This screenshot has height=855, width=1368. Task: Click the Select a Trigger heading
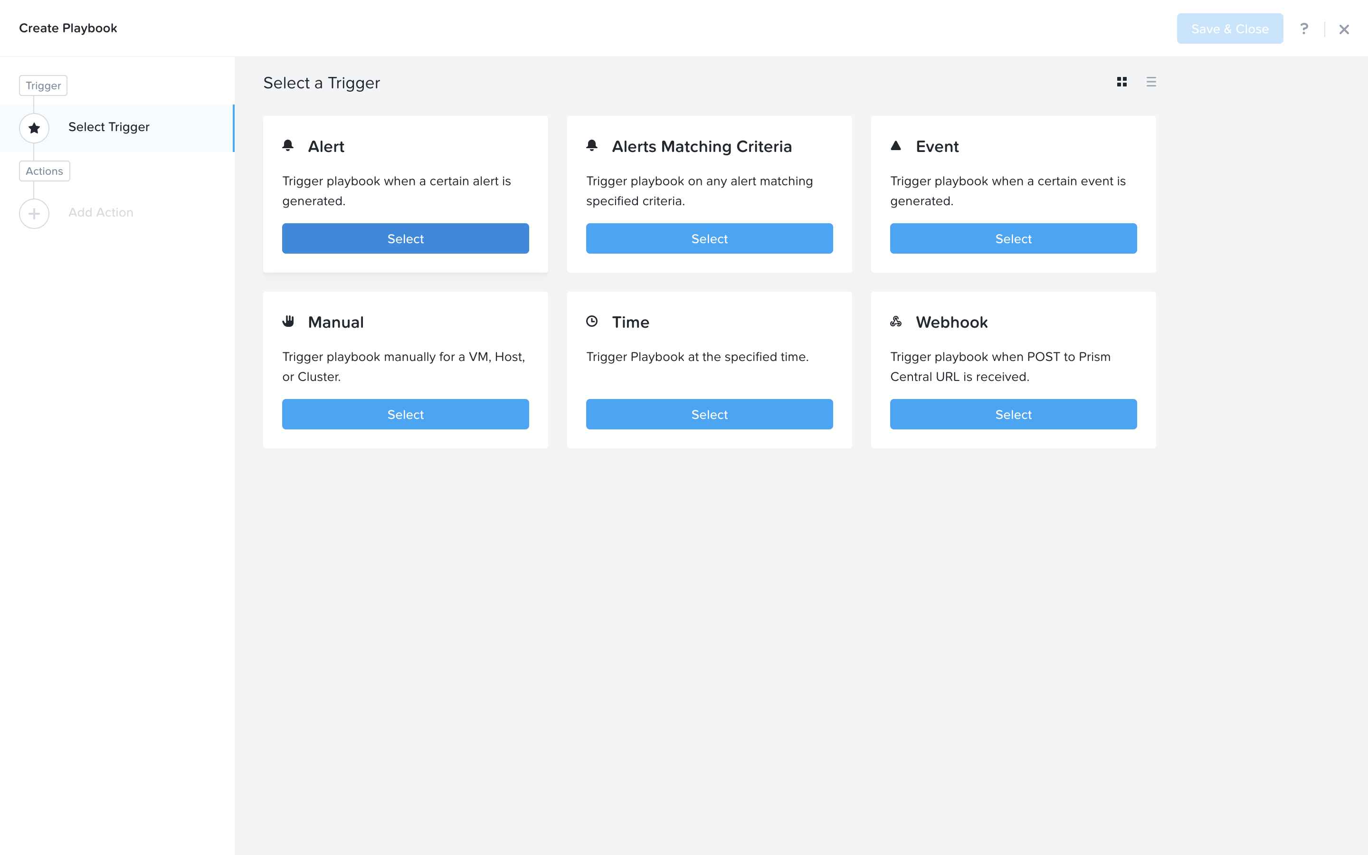click(322, 83)
